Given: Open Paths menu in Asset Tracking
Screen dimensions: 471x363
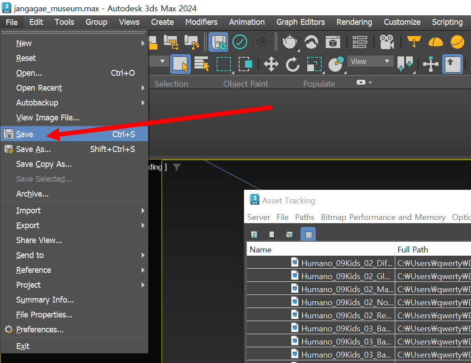Looking at the screenshot, I should click(305, 217).
